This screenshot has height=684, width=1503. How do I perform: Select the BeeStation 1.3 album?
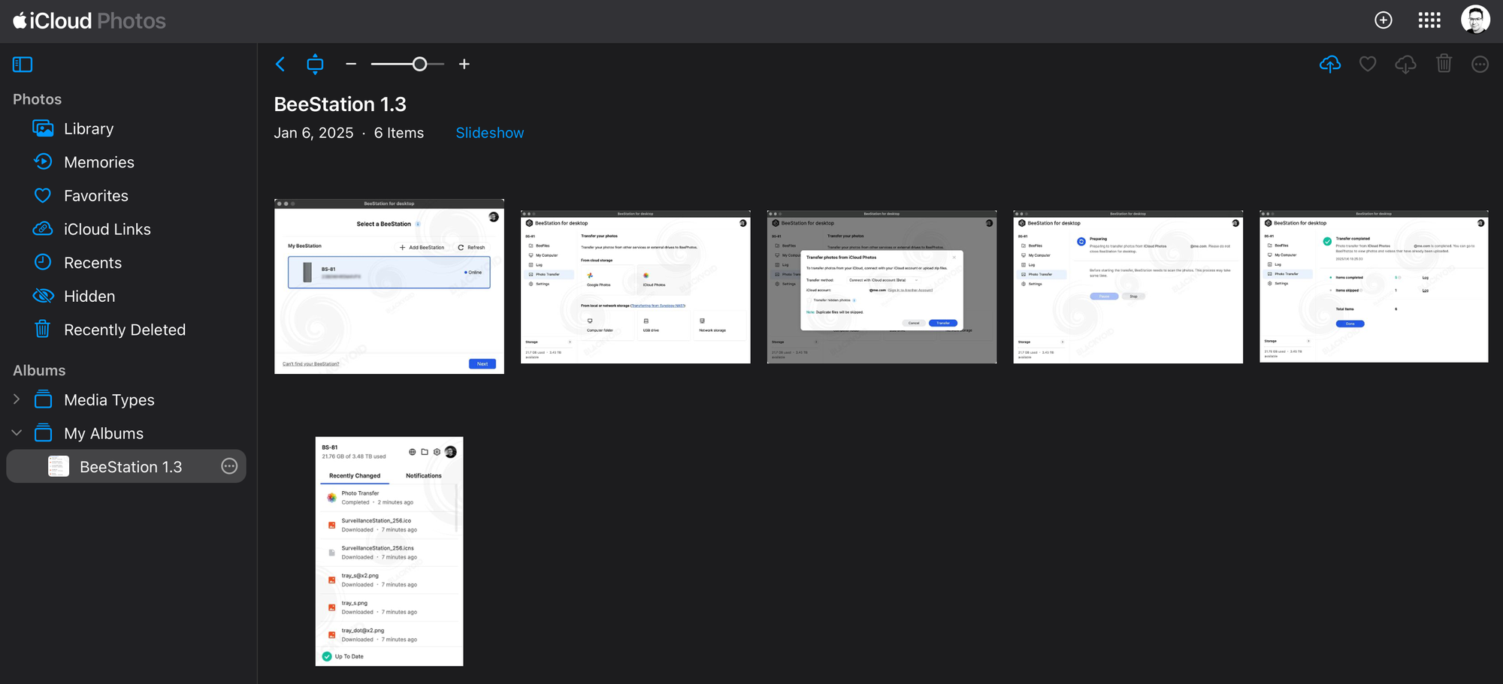(126, 466)
